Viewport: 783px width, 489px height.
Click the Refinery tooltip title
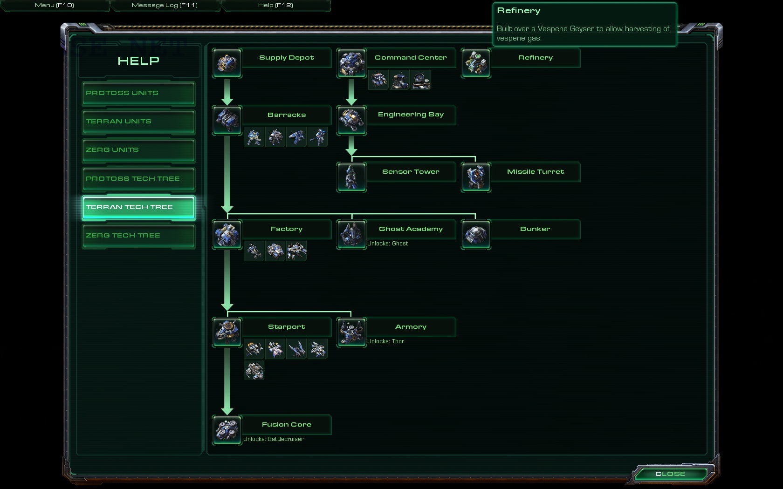coord(519,11)
